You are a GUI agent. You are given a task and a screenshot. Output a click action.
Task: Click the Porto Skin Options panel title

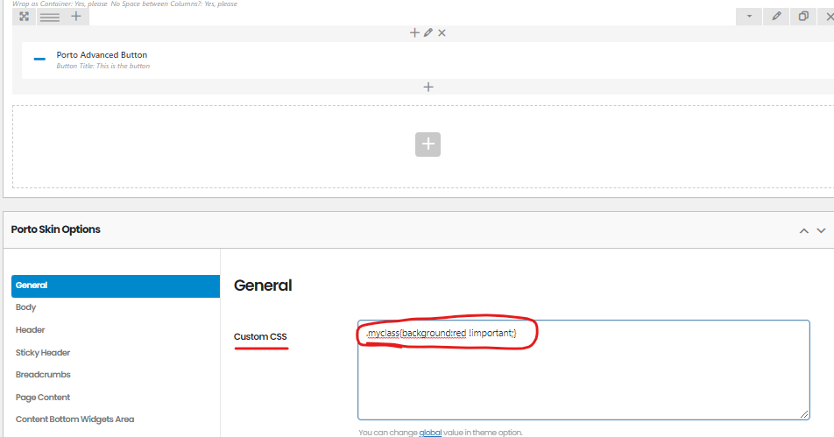point(56,229)
